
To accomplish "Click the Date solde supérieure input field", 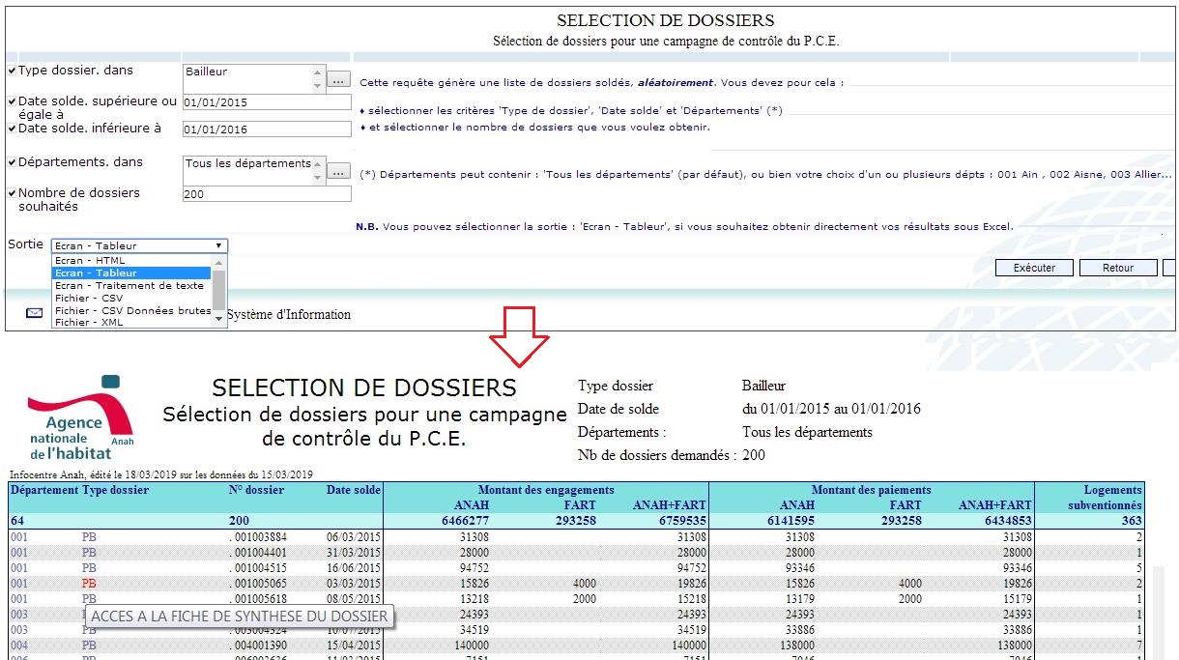I will click(x=266, y=102).
